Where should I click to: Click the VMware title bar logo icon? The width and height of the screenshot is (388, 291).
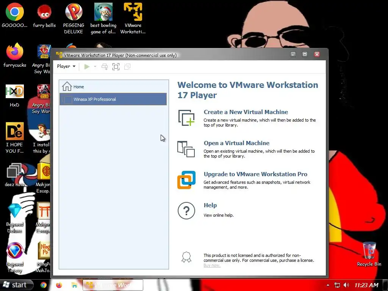click(x=59, y=55)
